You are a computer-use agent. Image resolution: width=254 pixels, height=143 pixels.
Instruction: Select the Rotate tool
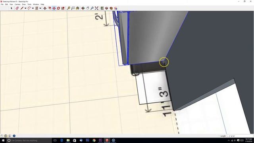click(x=58, y=8)
